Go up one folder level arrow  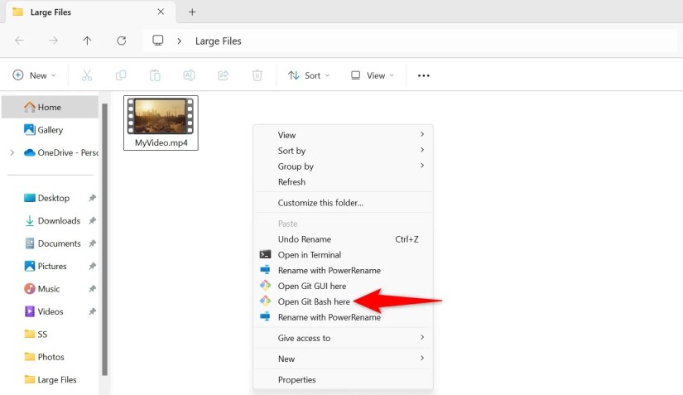click(87, 41)
